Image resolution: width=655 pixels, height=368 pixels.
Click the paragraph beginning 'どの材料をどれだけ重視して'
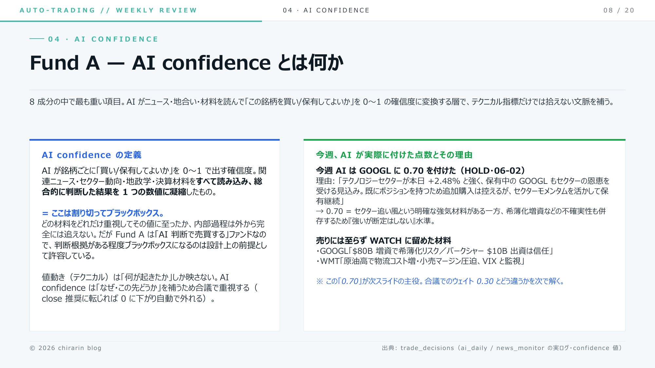pos(154,240)
